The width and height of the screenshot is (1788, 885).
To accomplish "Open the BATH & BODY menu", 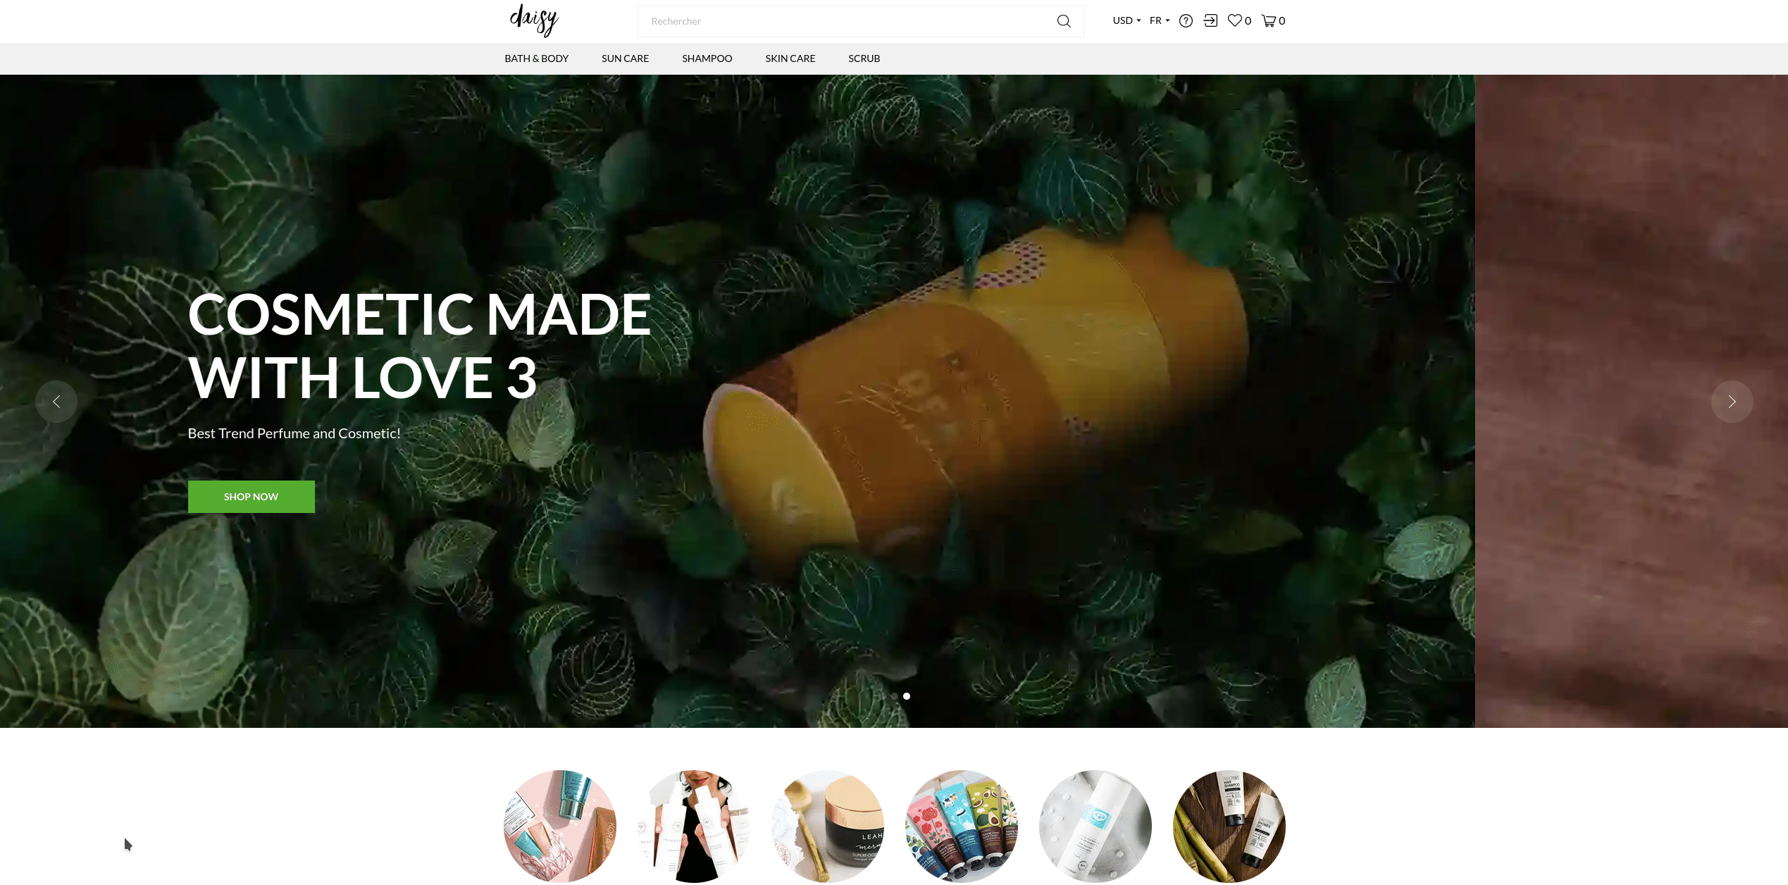I will tap(536, 58).
